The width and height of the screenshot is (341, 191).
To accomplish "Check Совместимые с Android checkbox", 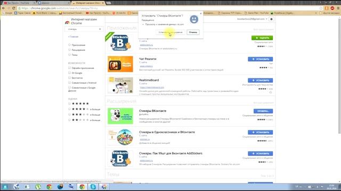I will (69, 83).
